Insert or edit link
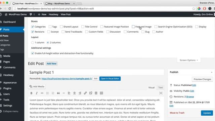The width and height of the screenshot is (215, 121). tap(85, 93)
